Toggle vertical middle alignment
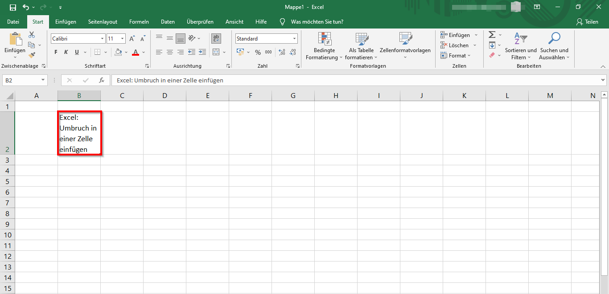609x294 pixels. click(170, 39)
